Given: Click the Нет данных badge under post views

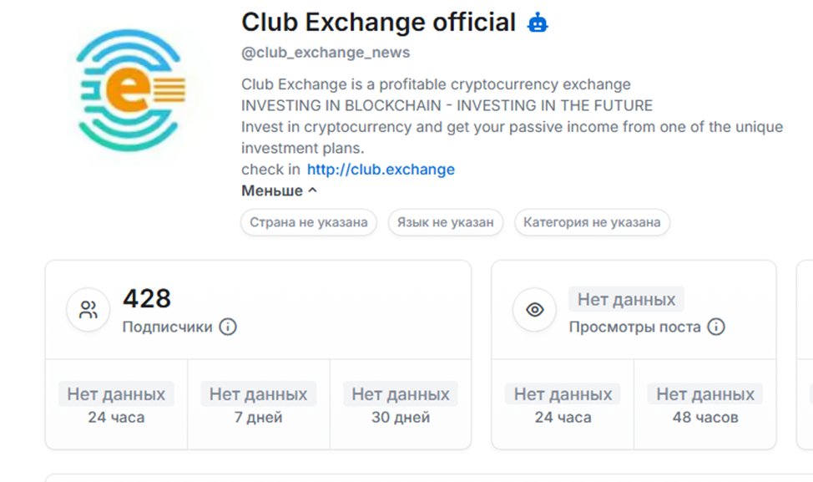Looking at the screenshot, I should pos(626,299).
